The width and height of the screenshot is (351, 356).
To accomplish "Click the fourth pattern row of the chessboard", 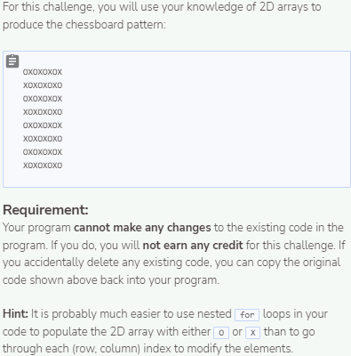I will click(x=43, y=112).
